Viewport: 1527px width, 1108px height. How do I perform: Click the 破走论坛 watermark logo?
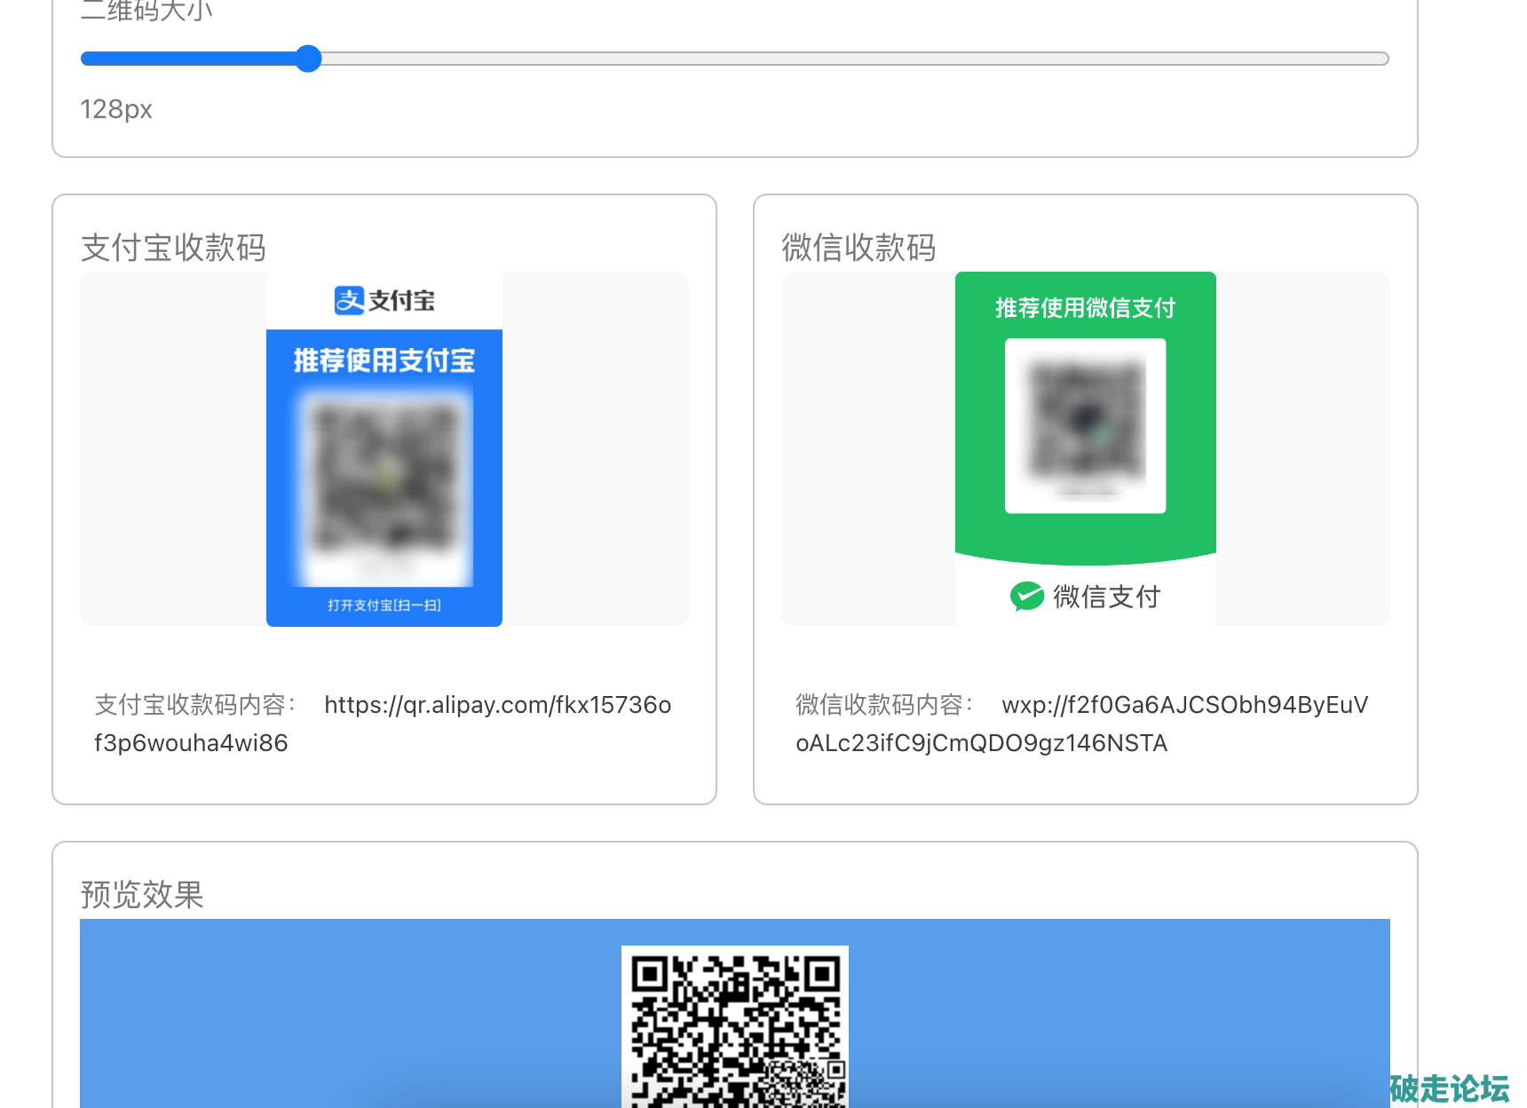click(1449, 1088)
